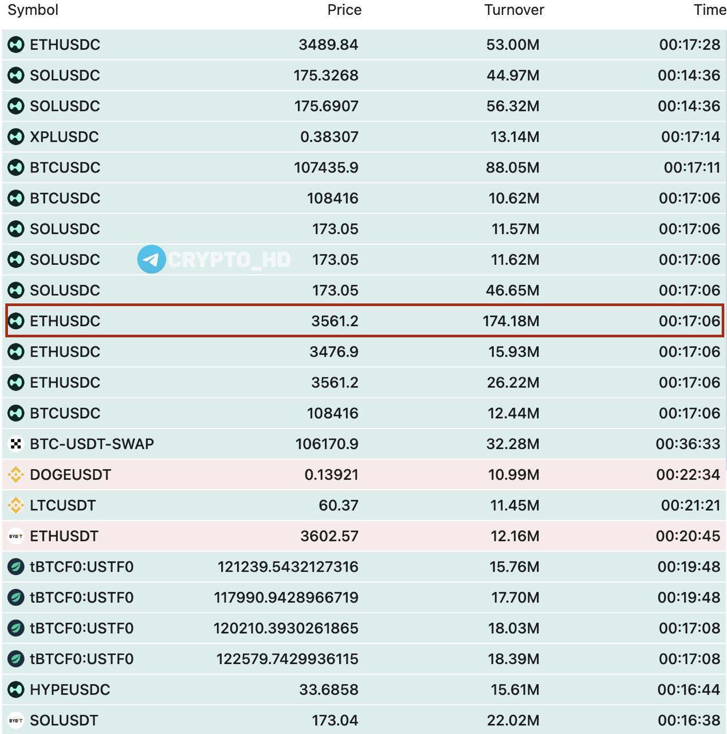Screen dimensions: 727x734
Task: Click the Hyperliquid icon beside XPLUSDC
Action: (x=16, y=136)
